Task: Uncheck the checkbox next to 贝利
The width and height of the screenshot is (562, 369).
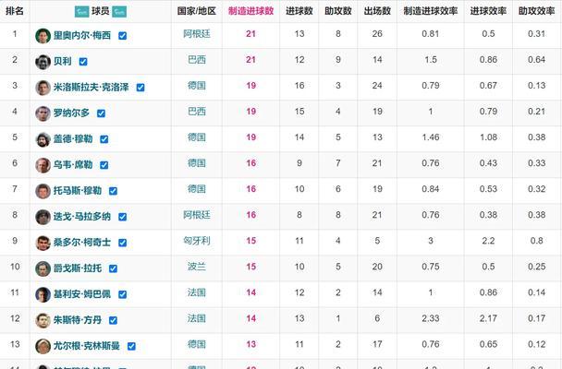Action: [83, 62]
